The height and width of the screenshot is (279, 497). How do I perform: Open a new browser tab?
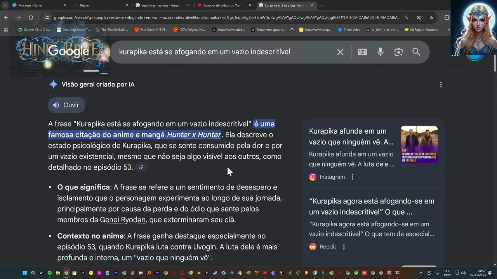[322, 5]
